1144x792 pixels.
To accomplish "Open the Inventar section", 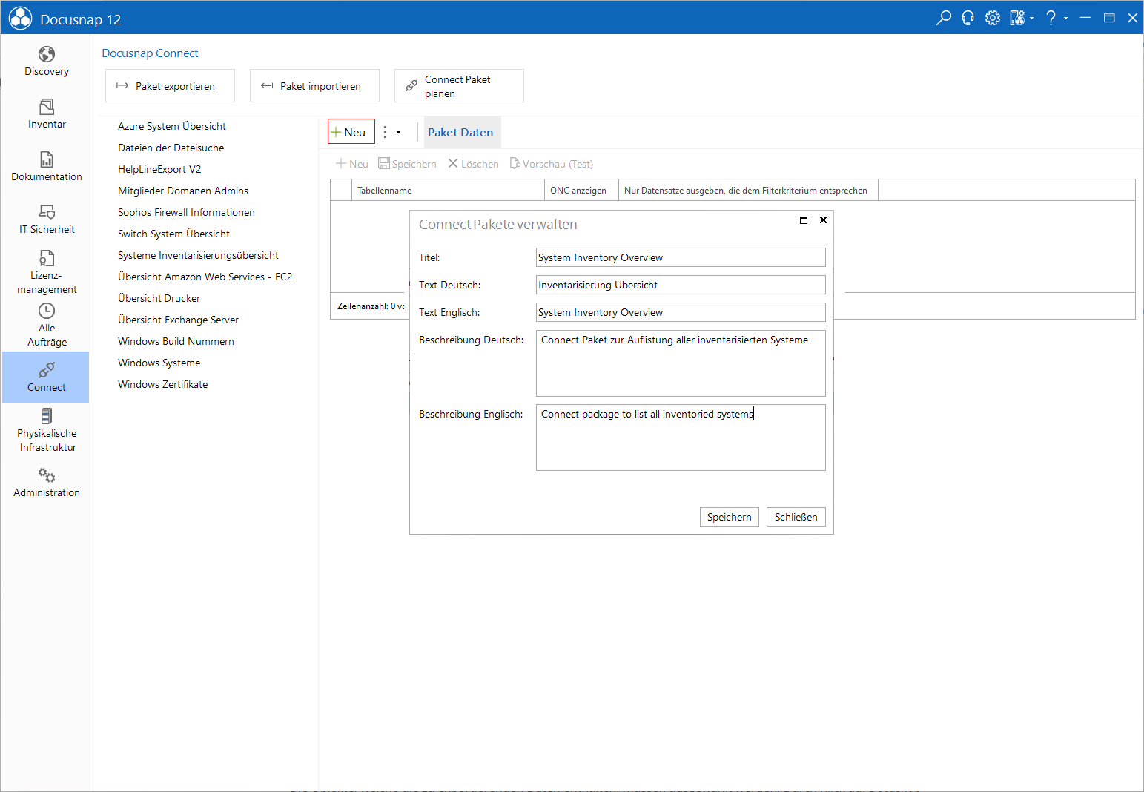I will click(46, 114).
